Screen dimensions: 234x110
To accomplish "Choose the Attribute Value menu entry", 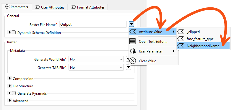I will tap(153, 32).
